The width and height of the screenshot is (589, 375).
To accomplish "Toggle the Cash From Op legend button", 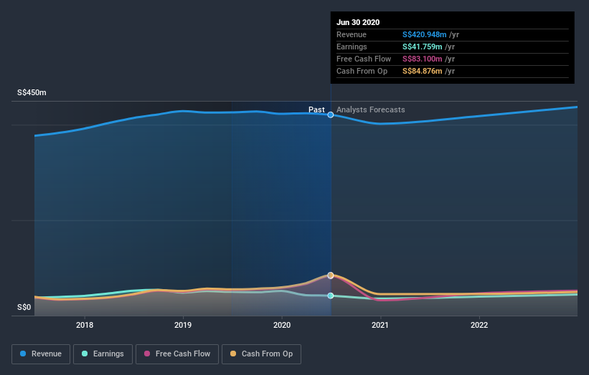I will 261,354.
